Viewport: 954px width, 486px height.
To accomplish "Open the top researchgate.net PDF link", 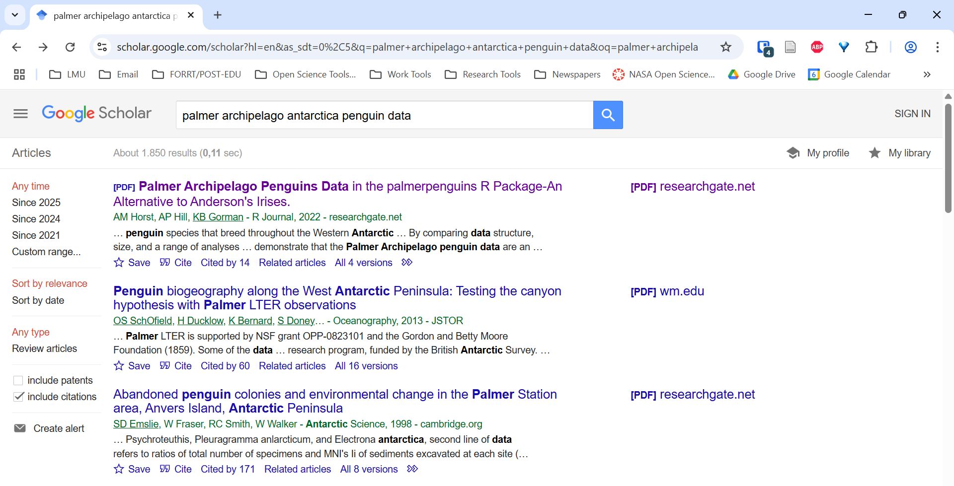I will [x=693, y=187].
